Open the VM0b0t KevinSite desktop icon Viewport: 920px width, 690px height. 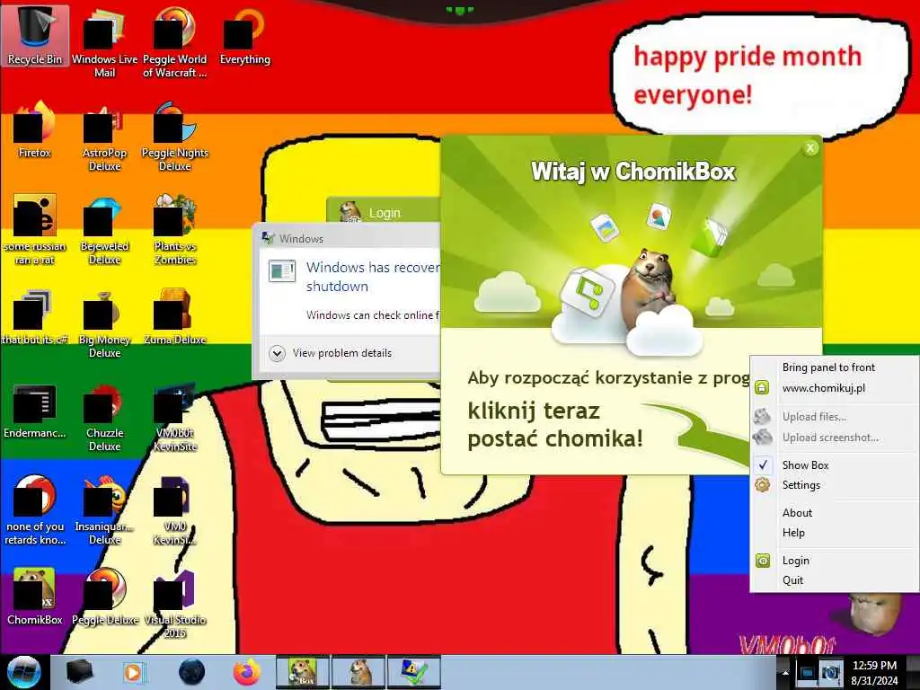click(x=175, y=417)
